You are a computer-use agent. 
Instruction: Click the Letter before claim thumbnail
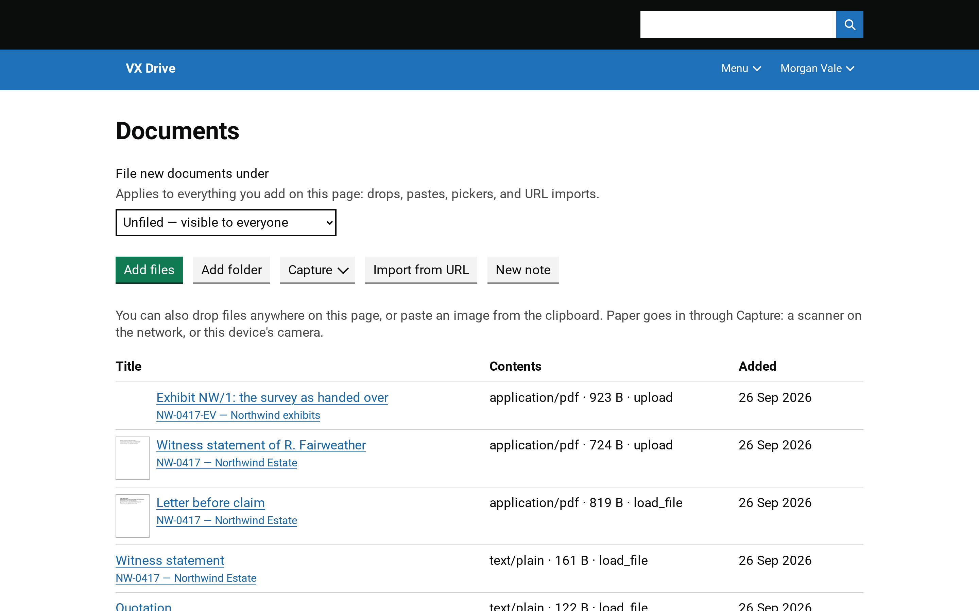point(133,516)
